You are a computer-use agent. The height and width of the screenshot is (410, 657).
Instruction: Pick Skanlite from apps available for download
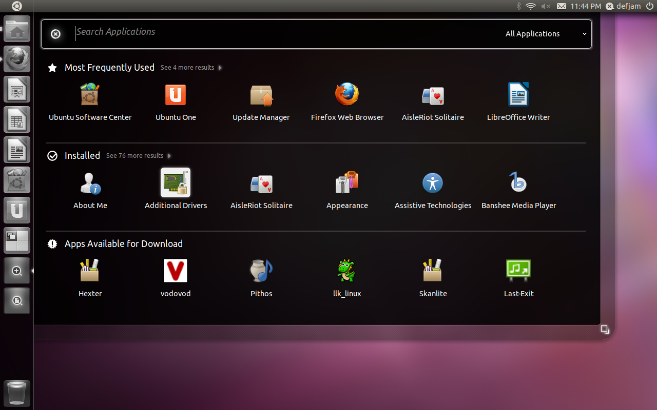[x=433, y=279]
